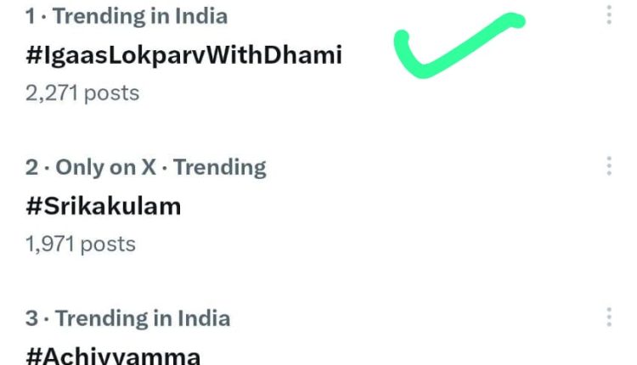The height and width of the screenshot is (365, 637).
Task: Click "Trending" after "Only on X"
Action: tap(220, 167)
